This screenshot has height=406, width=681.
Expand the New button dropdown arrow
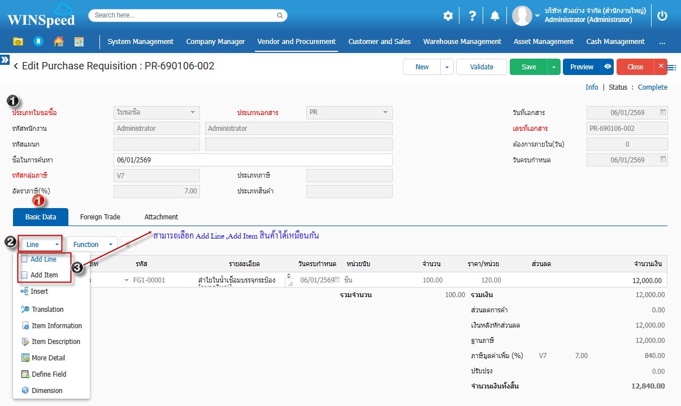click(x=447, y=67)
